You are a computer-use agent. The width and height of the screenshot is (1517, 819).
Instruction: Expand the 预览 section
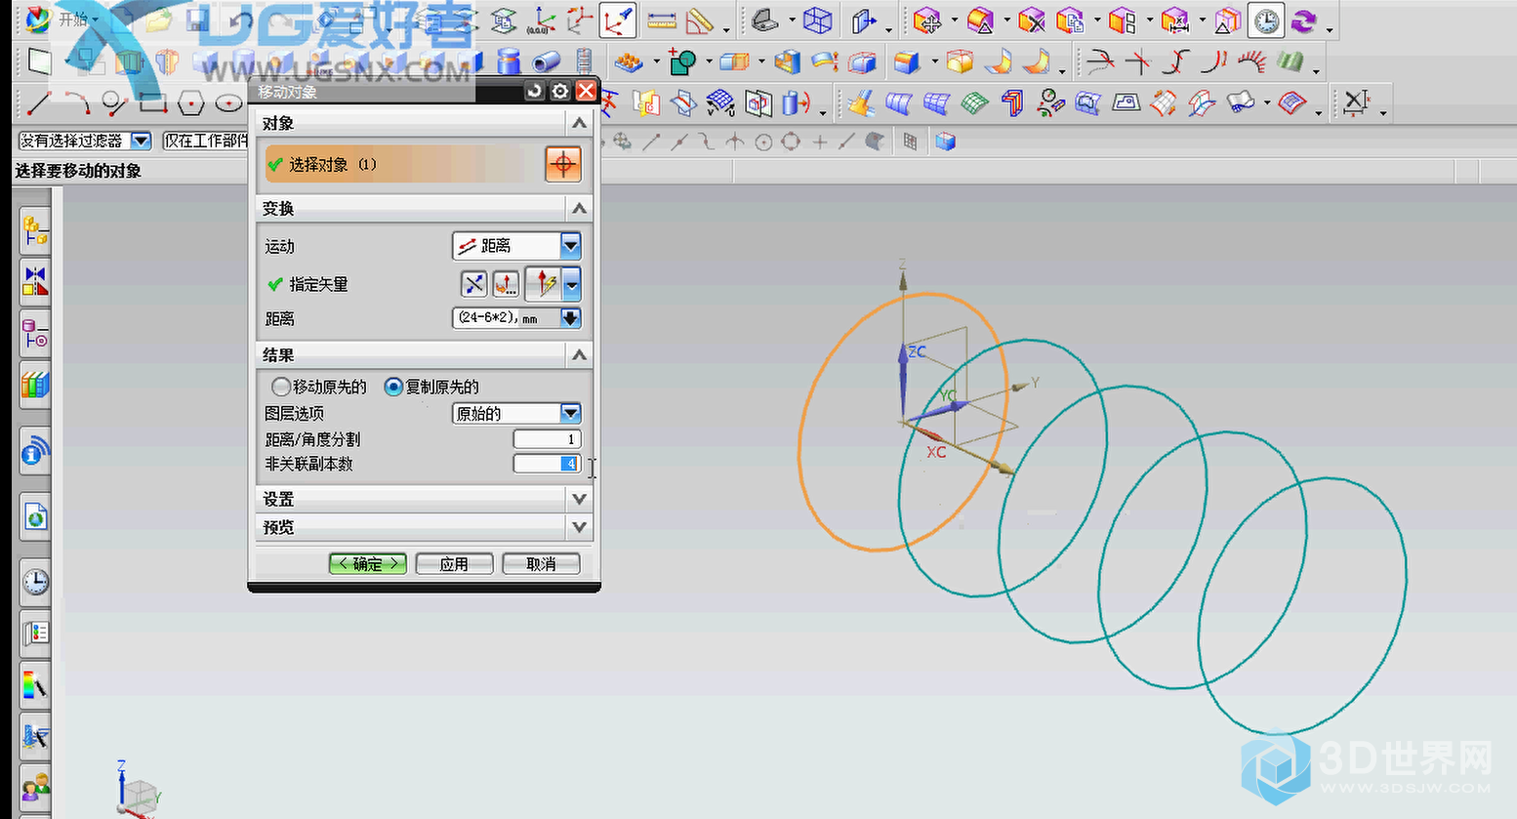[x=579, y=527]
